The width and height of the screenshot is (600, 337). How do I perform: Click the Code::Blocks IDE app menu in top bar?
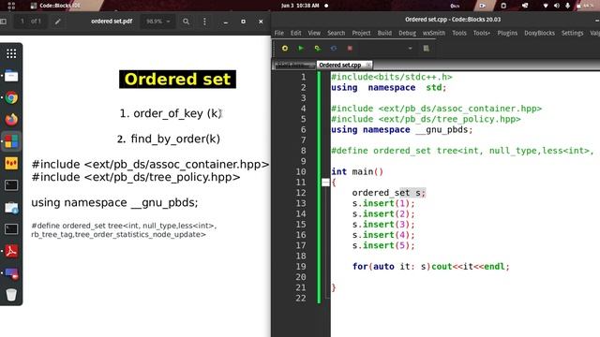click(56, 6)
